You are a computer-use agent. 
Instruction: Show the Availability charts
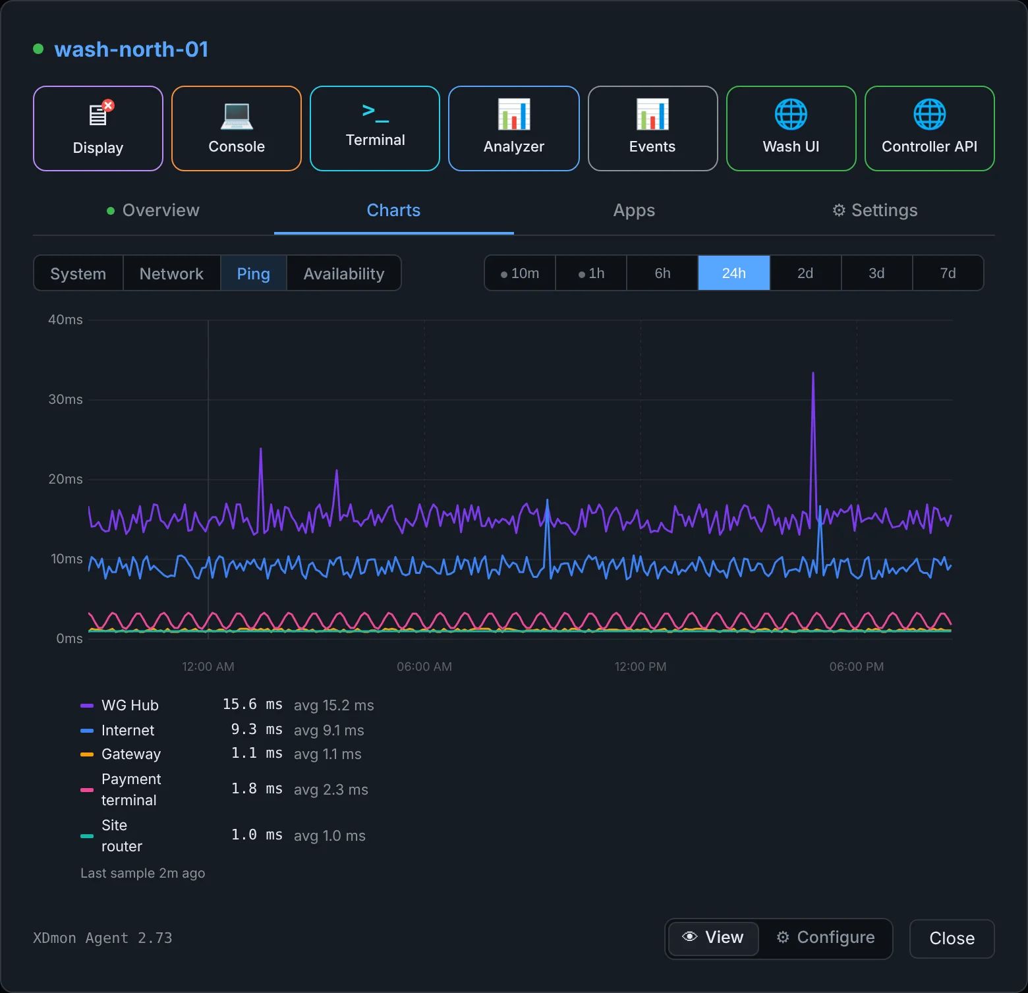click(x=344, y=273)
